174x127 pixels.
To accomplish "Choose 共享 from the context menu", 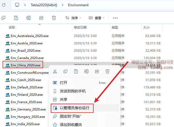I will (85, 99).
